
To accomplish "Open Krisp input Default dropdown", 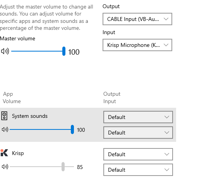I will tap(138, 170).
